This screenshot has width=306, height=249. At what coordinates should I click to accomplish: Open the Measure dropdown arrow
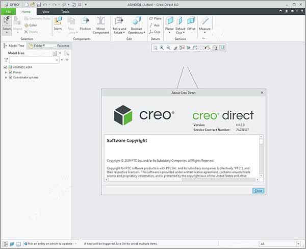point(205,33)
